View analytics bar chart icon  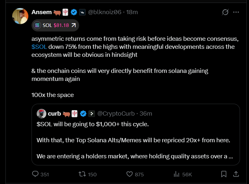click(x=176, y=174)
